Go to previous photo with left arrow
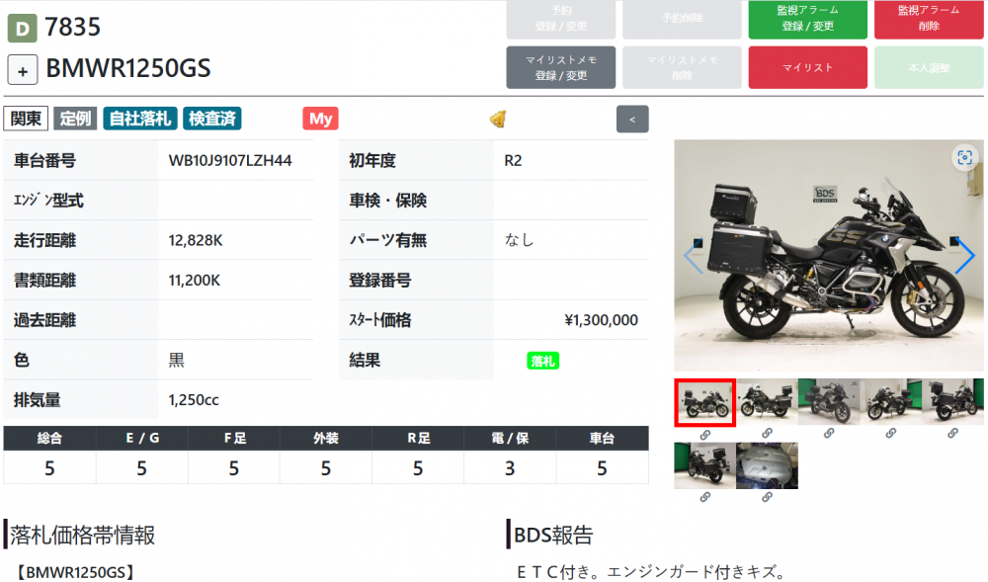This screenshot has width=988, height=582. 694,257
